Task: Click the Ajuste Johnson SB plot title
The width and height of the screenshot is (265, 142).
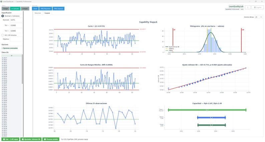Action: (207, 65)
